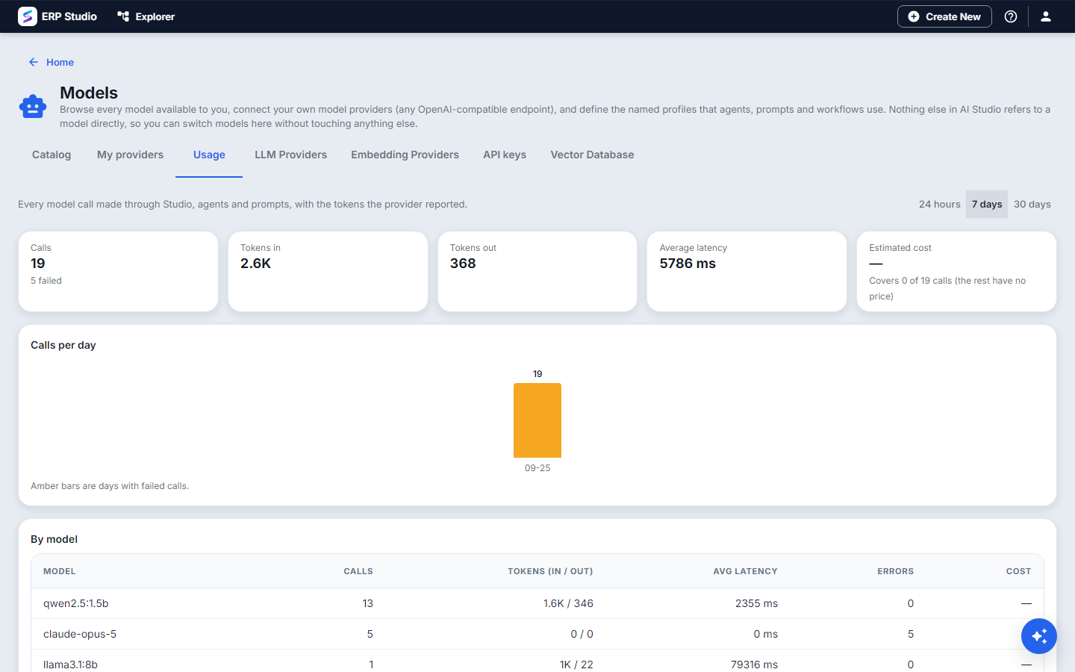Click the Estimated cost card text
The image size is (1075, 672).
(x=947, y=288)
